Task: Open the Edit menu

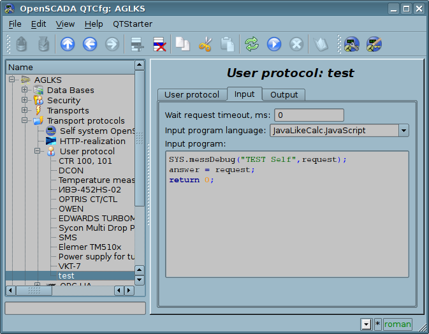Action: click(x=38, y=24)
